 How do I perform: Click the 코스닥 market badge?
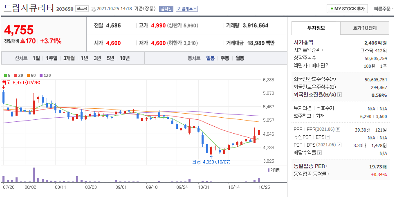[x=82, y=9]
